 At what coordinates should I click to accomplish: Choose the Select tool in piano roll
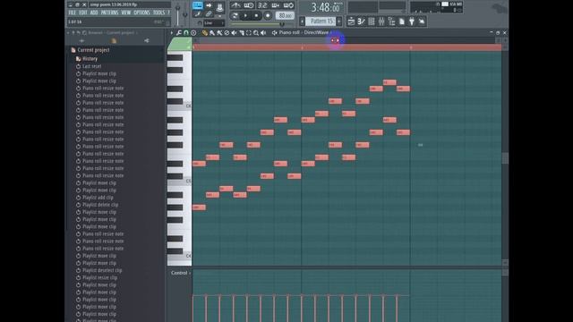(249, 33)
